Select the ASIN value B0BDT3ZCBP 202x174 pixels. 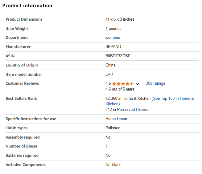pos(118,56)
